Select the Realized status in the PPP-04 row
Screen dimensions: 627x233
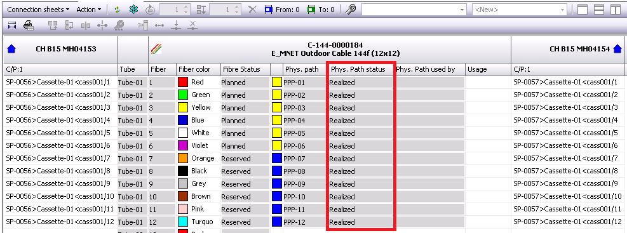point(361,121)
